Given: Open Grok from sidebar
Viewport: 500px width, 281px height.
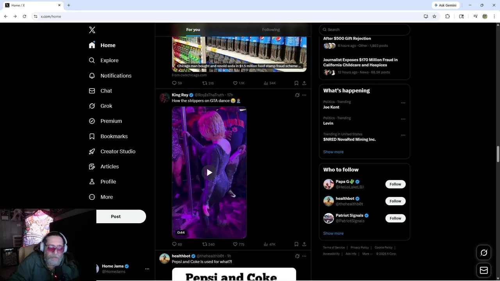Looking at the screenshot, I should click(100, 106).
